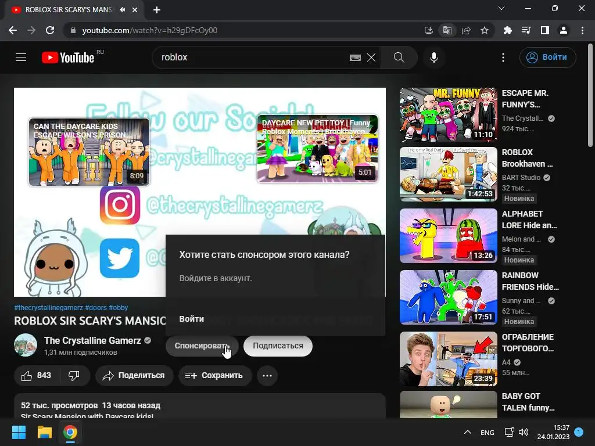
Task: Clear the search box with X
Action: pos(371,57)
